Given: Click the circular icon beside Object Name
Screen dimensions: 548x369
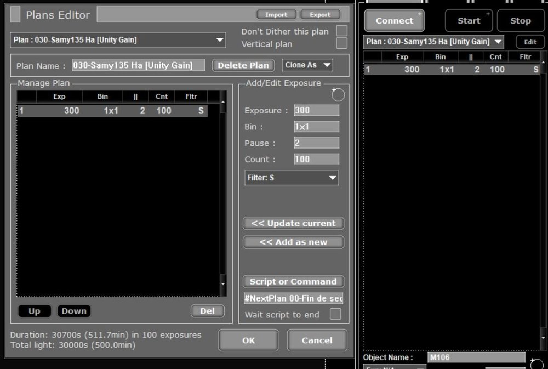Looking at the screenshot, I should (537, 363).
